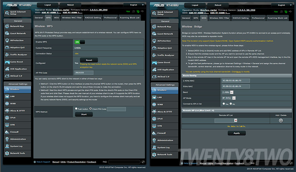This screenshot has width=296, height=172.
Task: Open WAN globe icon in left window
Action: pyautogui.click(x=7, y=104)
